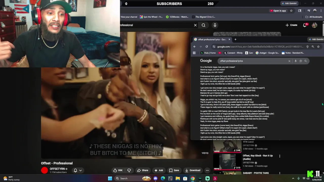Open site info icon in Google window
Image resolution: width=324 pixels, height=182 pixels.
point(214,47)
